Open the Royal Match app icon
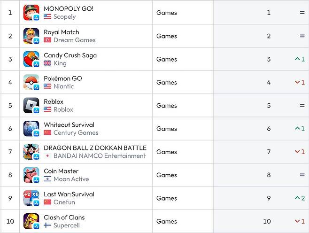The image size is (309, 233). (31, 36)
